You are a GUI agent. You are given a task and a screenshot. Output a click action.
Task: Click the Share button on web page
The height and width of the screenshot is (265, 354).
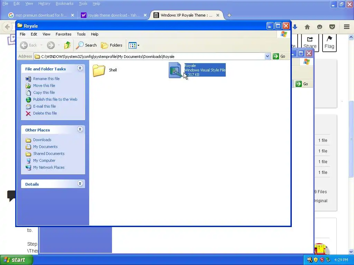pyautogui.click(x=310, y=43)
